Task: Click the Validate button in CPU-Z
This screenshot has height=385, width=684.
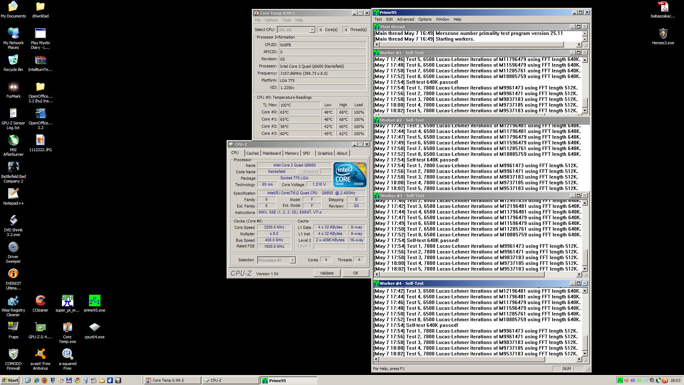Action: point(327,273)
